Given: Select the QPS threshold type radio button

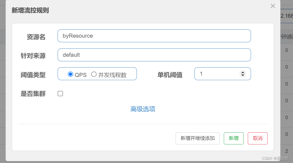Looking at the screenshot, I should click(x=71, y=75).
